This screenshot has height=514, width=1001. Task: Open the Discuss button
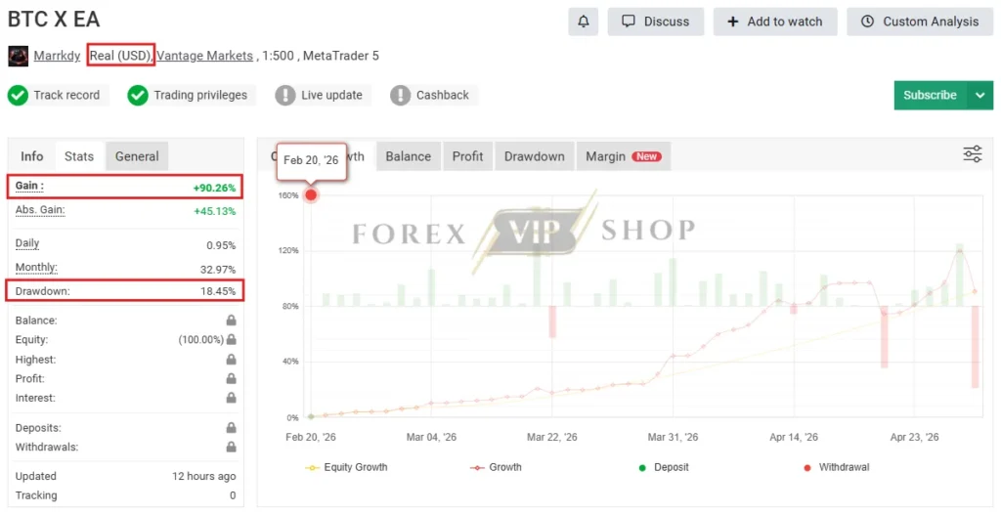[x=656, y=21]
